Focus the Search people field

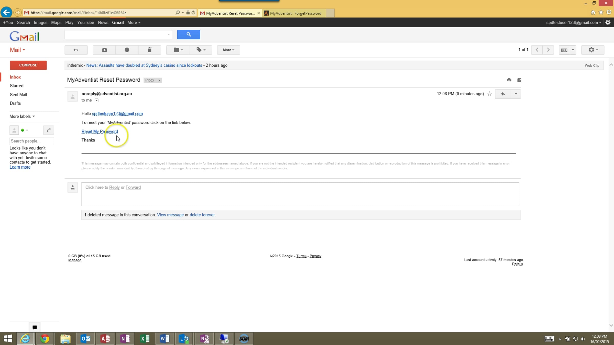32,141
